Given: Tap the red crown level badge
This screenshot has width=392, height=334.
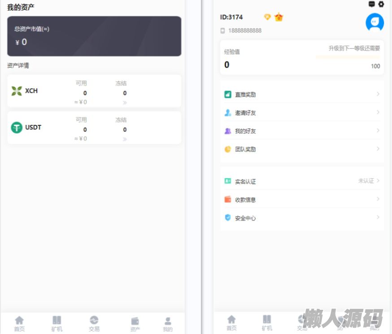Looking at the screenshot, I should click(x=279, y=17).
